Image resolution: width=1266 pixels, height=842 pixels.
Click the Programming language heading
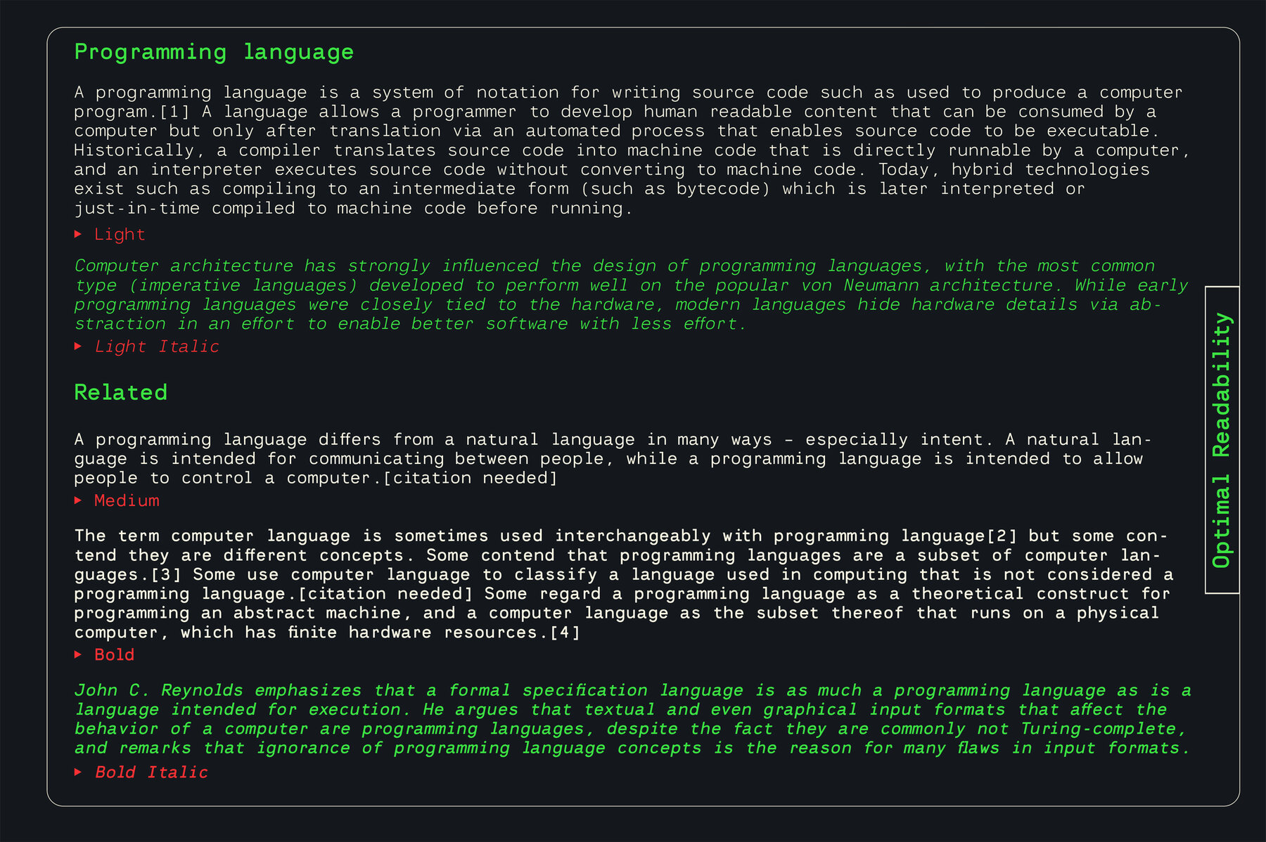click(214, 52)
